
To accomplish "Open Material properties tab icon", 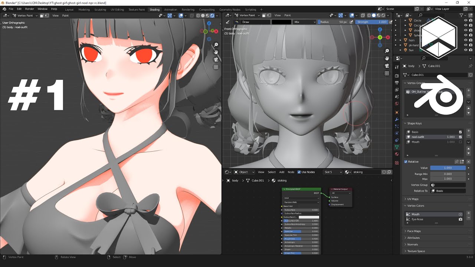I will (397, 154).
